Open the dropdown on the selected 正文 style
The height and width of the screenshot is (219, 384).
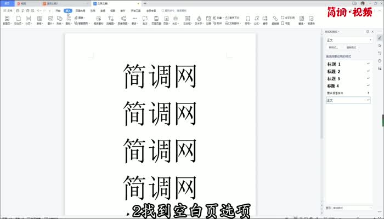pyautogui.click(x=368, y=100)
